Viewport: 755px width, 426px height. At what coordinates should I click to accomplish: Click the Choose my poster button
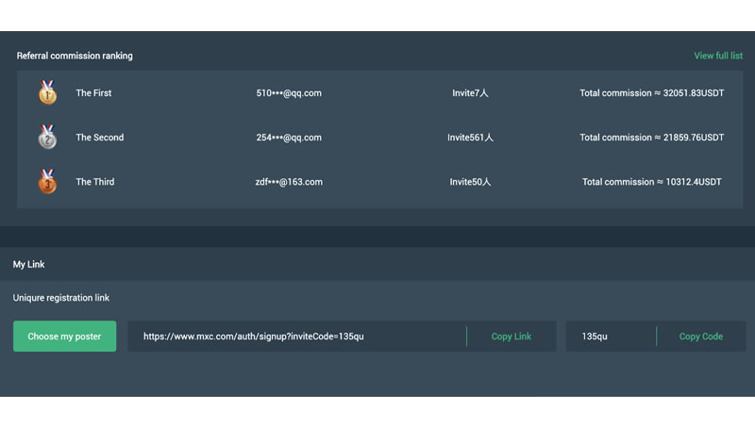pyautogui.click(x=64, y=336)
